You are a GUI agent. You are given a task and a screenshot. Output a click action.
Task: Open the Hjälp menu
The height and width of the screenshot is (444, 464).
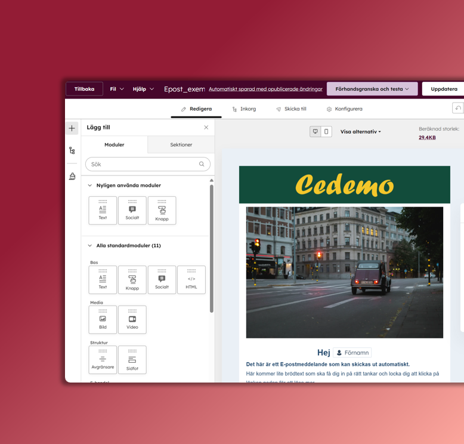click(x=143, y=89)
